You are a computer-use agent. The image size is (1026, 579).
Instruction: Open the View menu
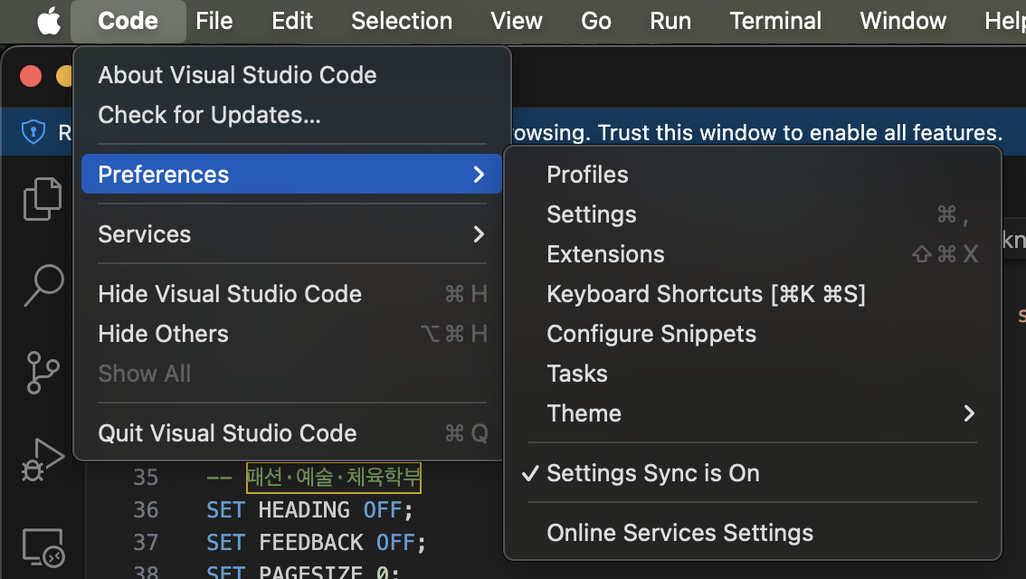click(517, 21)
